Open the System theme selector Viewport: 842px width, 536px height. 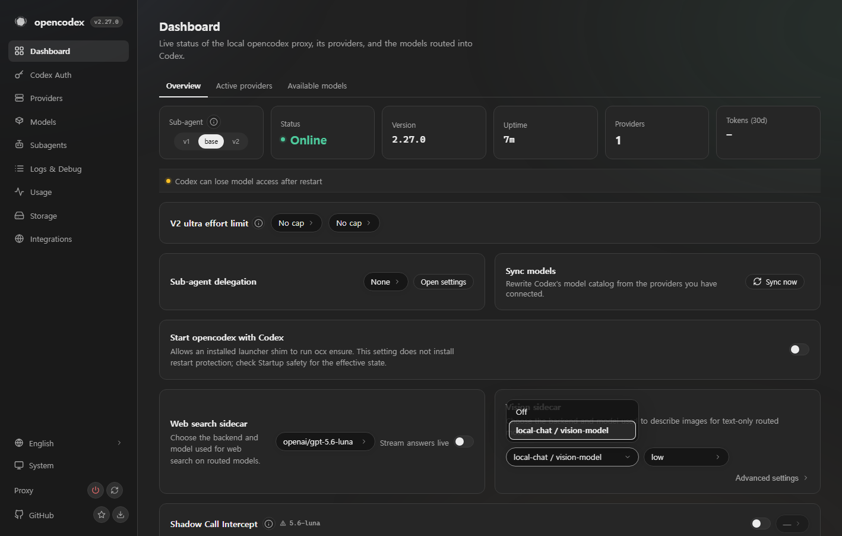[68, 465]
